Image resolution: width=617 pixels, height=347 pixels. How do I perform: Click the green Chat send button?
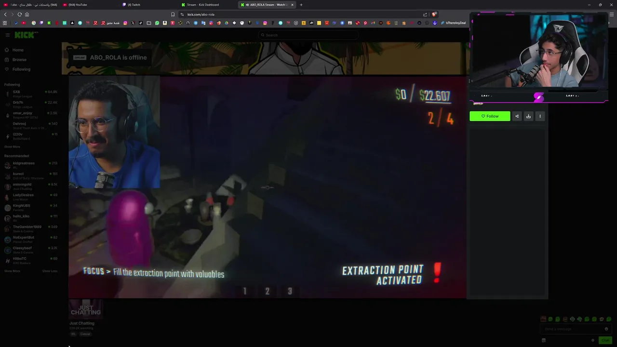pyautogui.click(x=605, y=340)
